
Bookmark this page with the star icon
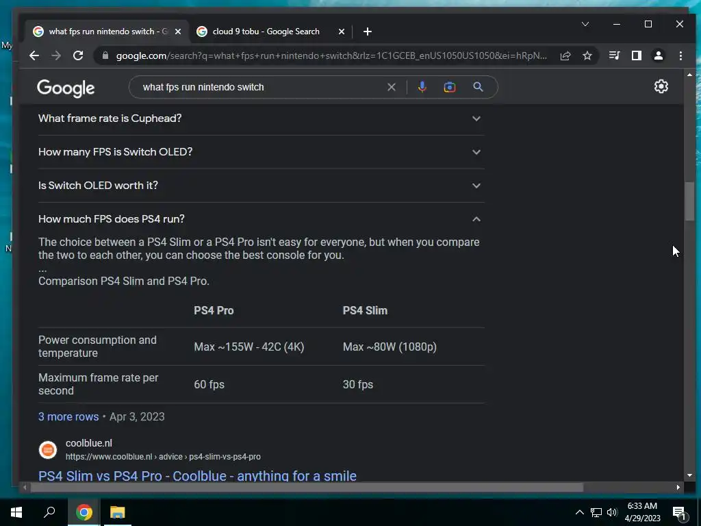[587, 55]
